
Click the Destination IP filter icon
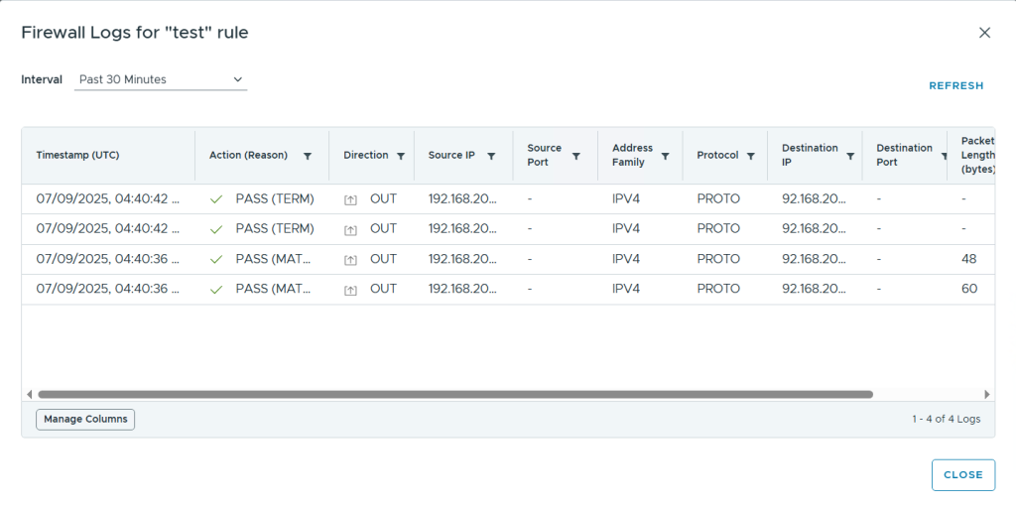point(850,156)
